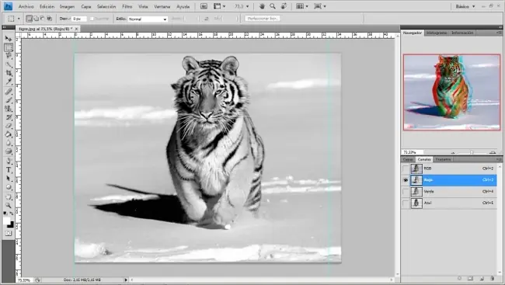Click the Rotate View icon in application bar

[284, 6]
